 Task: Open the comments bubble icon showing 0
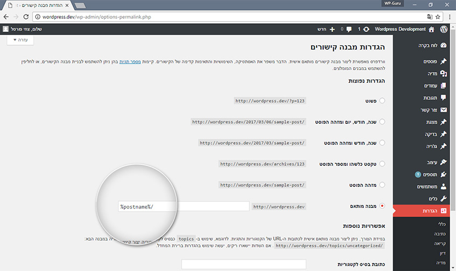pos(349,29)
